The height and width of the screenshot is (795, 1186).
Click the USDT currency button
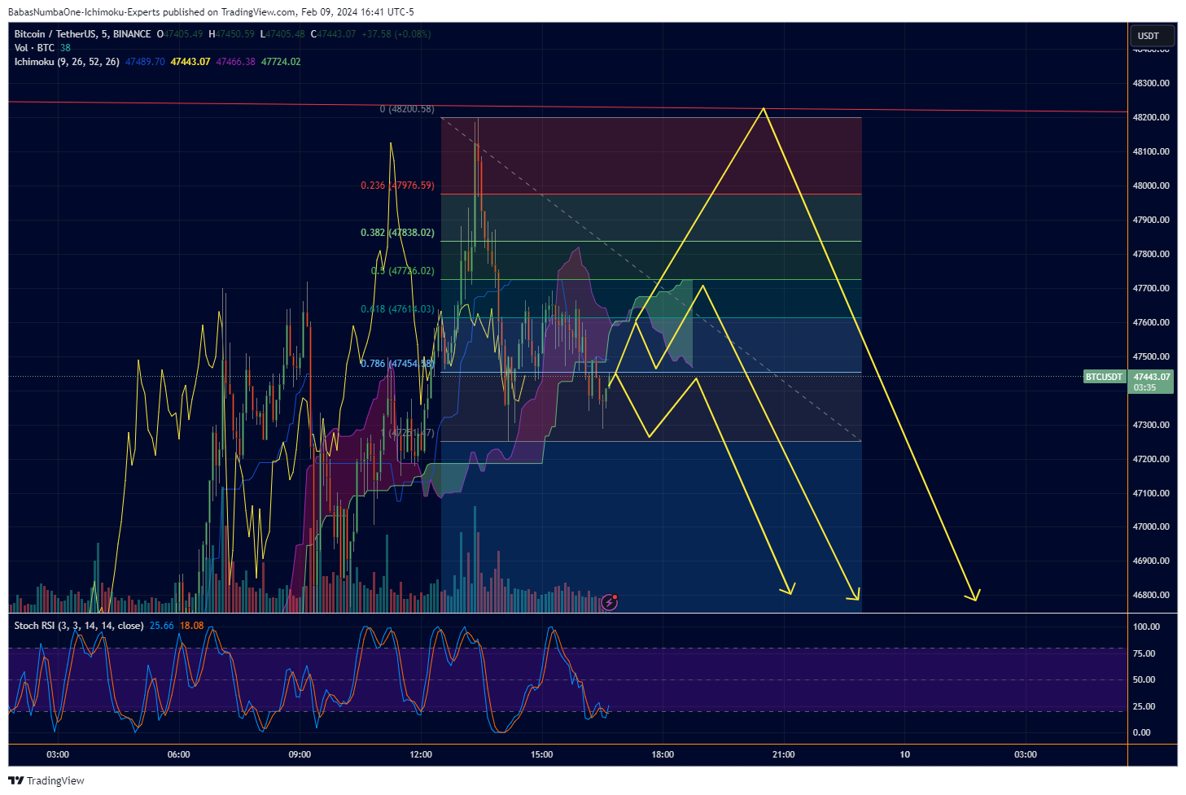(x=1152, y=36)
